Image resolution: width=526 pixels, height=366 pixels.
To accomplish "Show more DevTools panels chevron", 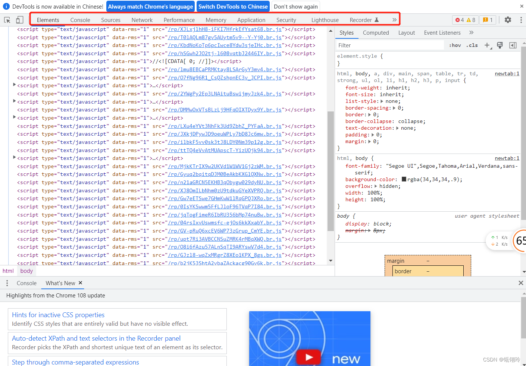I will click(394, 20).
